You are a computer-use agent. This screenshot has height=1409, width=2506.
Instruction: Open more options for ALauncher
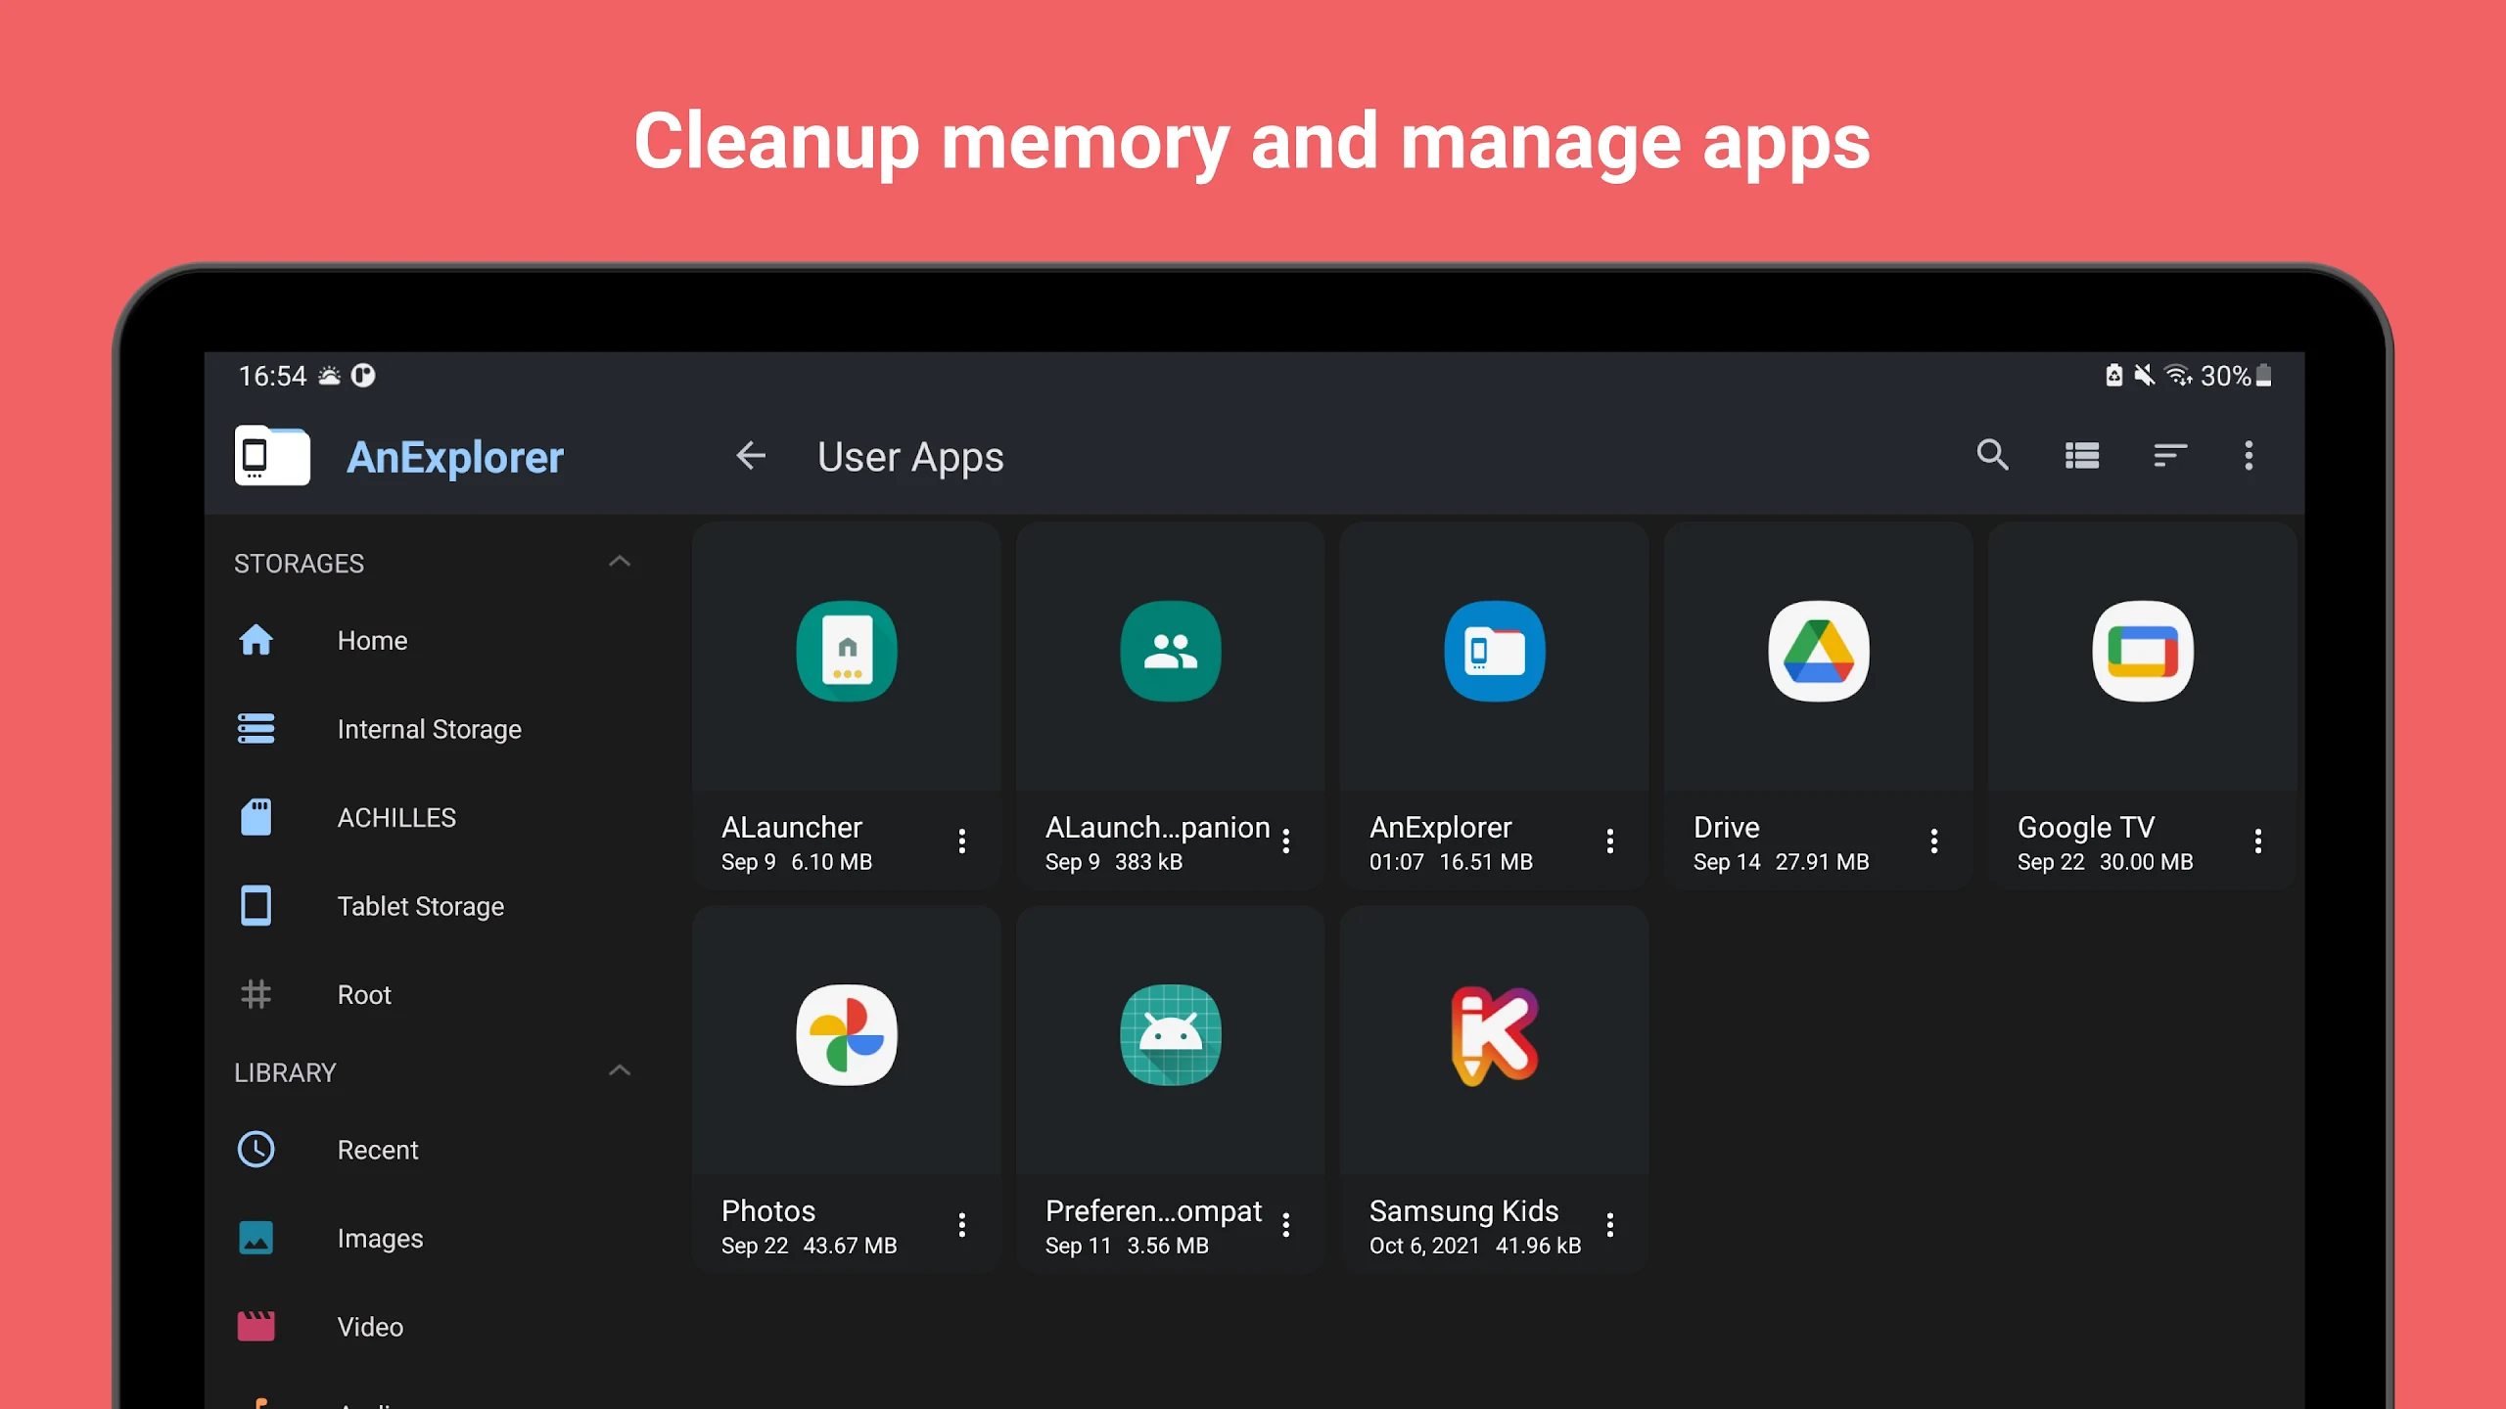pos(962,841)
